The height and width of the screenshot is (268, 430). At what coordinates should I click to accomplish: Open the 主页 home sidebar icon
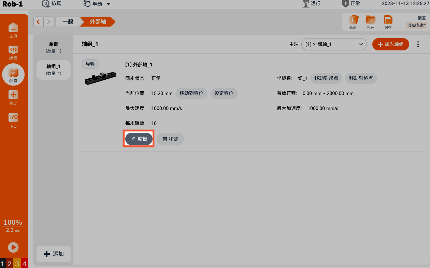point(13,30)
